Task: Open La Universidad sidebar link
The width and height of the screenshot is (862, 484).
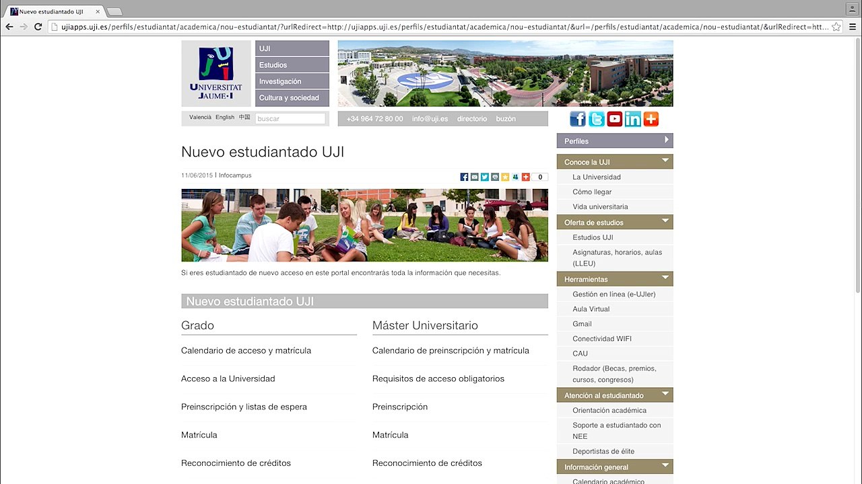Action: [597, 177]
